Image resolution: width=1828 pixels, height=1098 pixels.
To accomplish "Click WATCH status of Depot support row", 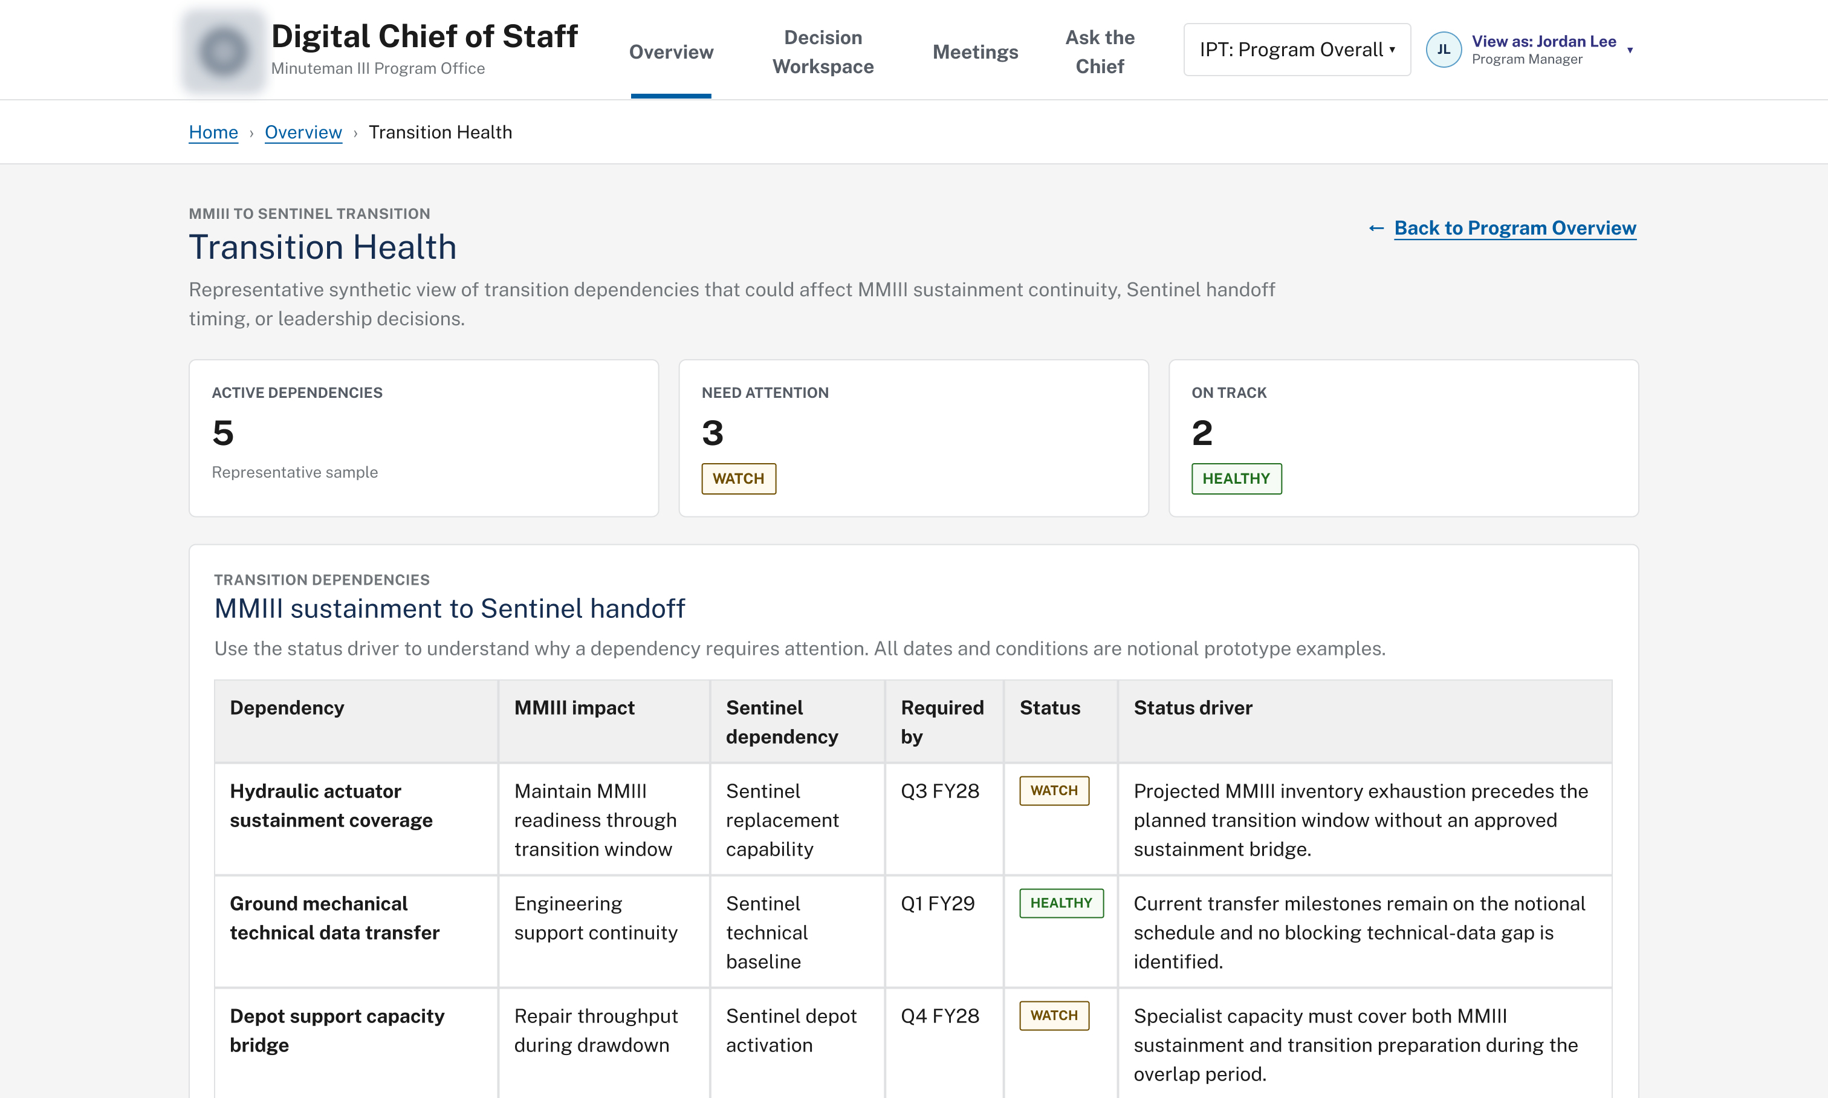I will pos(1054,1015).
